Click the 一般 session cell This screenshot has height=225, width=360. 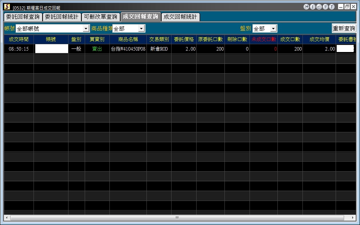(77, 49)
